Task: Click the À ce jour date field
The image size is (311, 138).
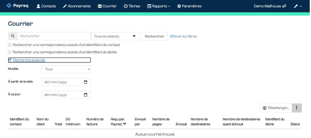Action: [66, 95]
